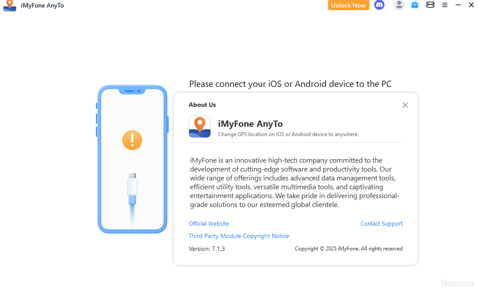Open the Official Website link

click(209, 224)
